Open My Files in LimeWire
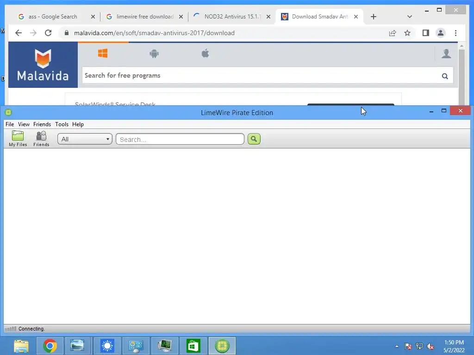 click(18, 139)
